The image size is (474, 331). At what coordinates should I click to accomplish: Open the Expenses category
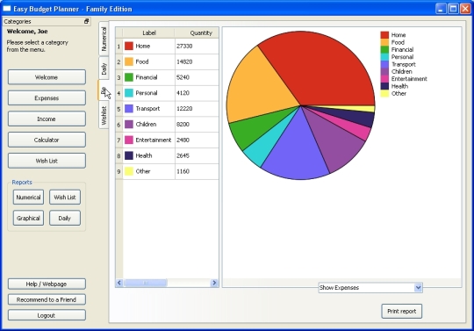pos(47,98)
